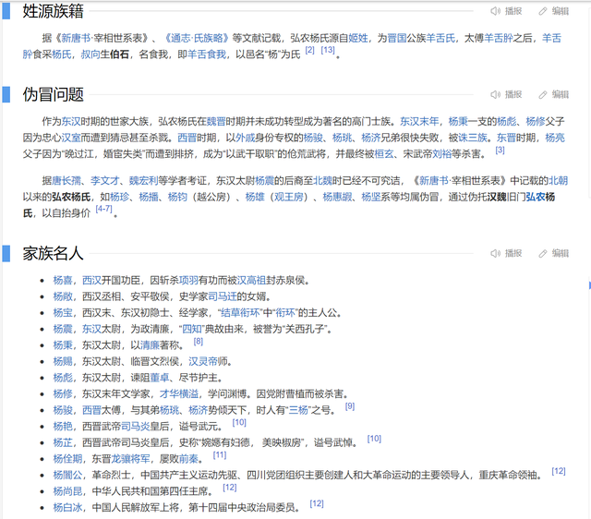Open the 项羽 link
The height and width of the screenshot is (519, 591).
click(188, 281)
